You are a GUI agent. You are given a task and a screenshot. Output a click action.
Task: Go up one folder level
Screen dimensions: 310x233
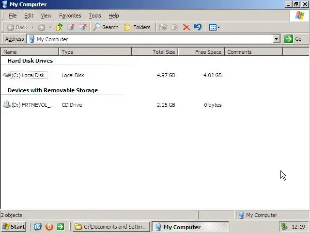click(59, 27)
